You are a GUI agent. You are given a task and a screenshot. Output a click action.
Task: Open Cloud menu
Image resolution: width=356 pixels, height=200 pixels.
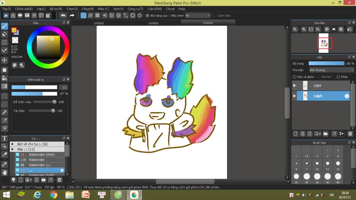[170, 9]
